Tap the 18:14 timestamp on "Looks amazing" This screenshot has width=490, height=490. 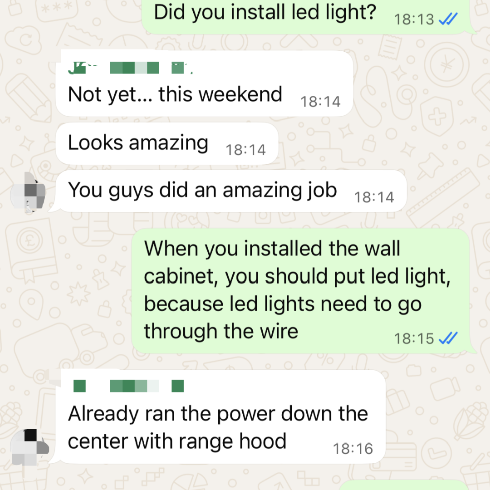[245, 150]
